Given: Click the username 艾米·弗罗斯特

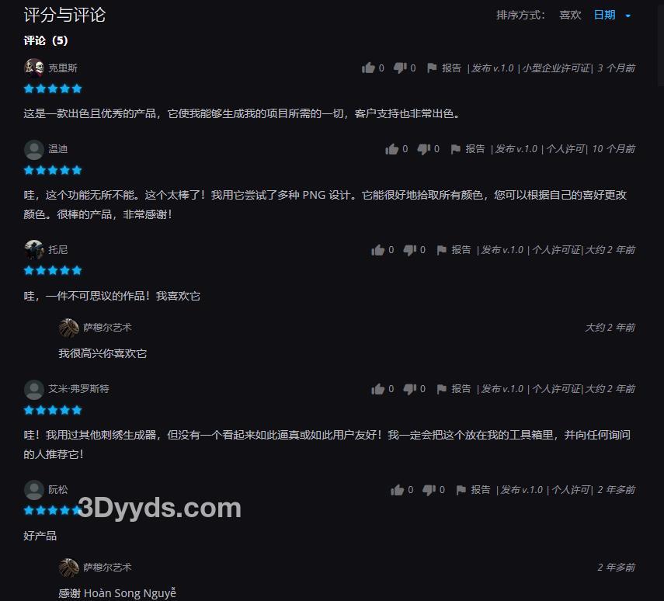Looking at the screenshot, I should (78, 389).
